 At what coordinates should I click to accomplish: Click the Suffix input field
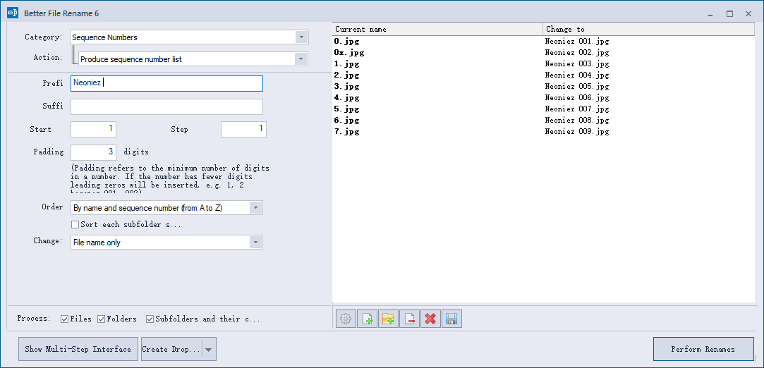coord(166,106)
